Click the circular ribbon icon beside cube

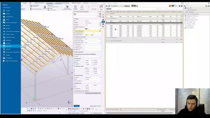tap(75, 7)
